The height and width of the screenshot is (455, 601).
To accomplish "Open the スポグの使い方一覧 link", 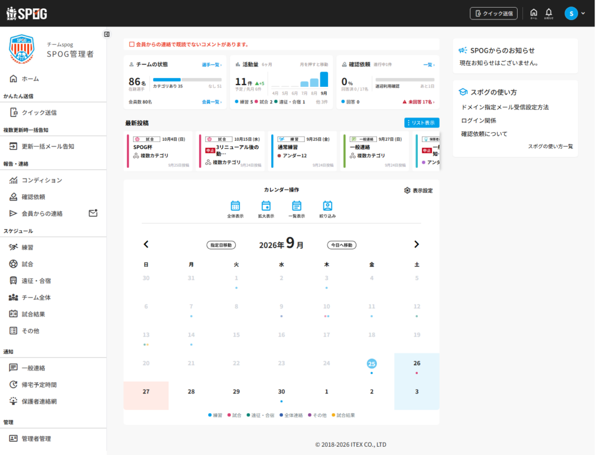I will pos(551,146).
